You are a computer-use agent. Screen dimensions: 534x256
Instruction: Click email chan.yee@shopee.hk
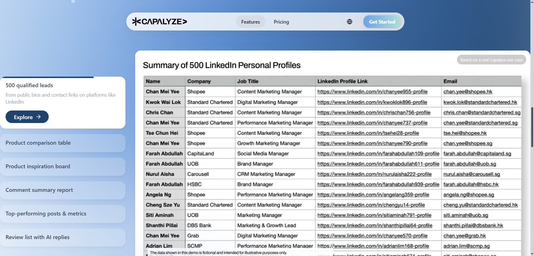click(x=468, y=92)
